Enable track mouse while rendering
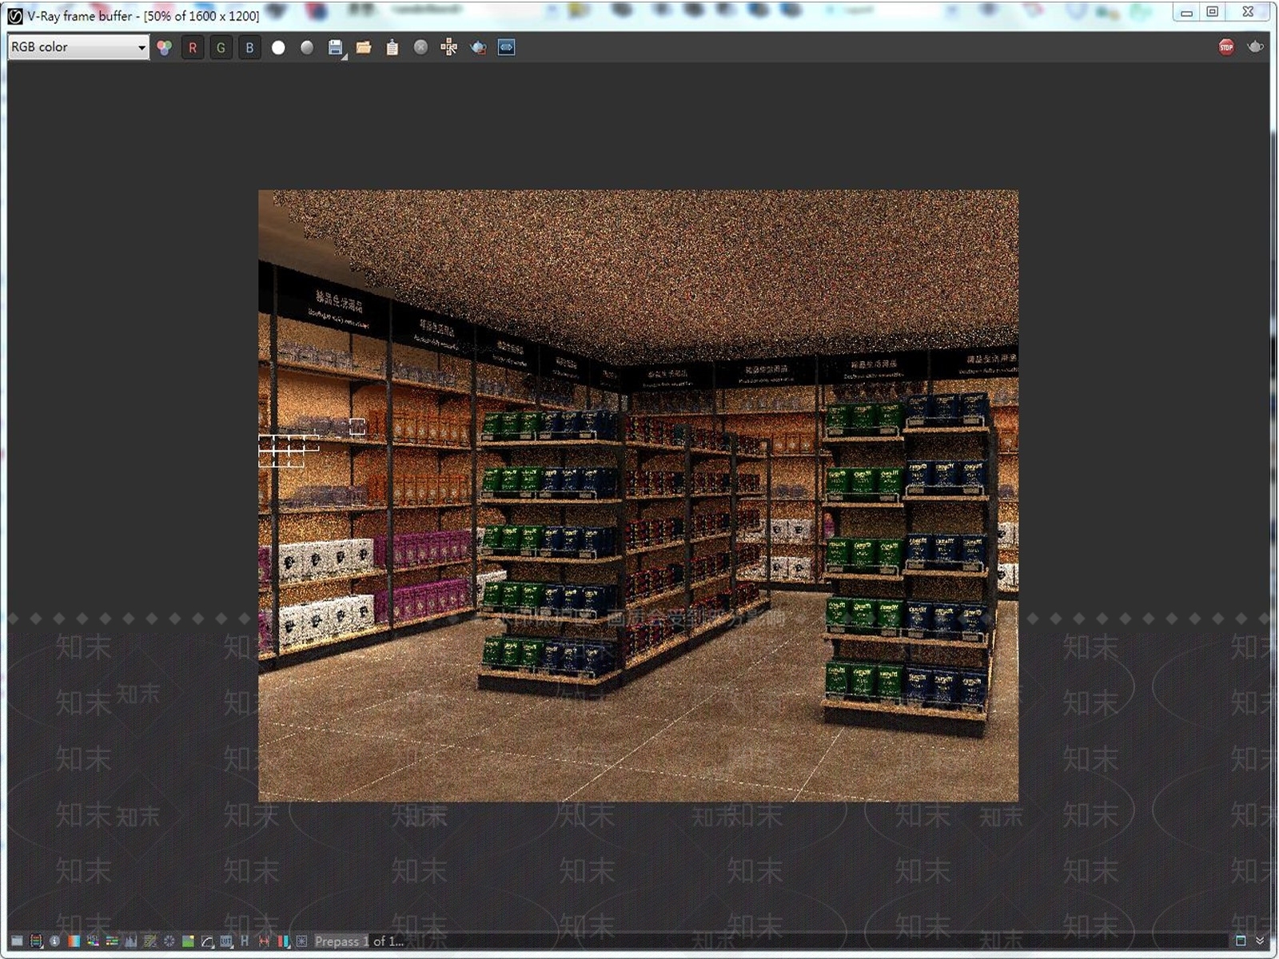This screenshot has width=1279, height=959. (449, 47)
